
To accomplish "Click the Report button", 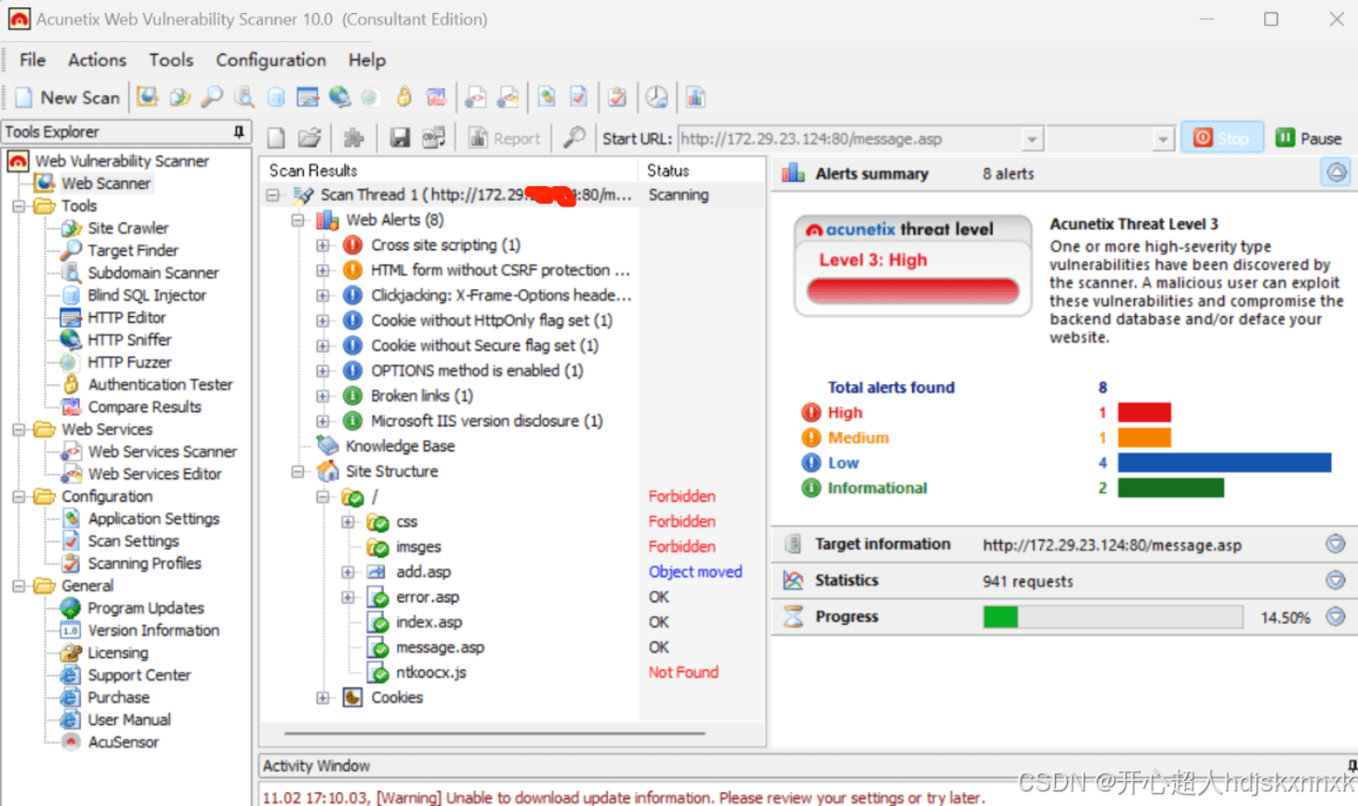I will pyautogui.click(x=505, y=139).
